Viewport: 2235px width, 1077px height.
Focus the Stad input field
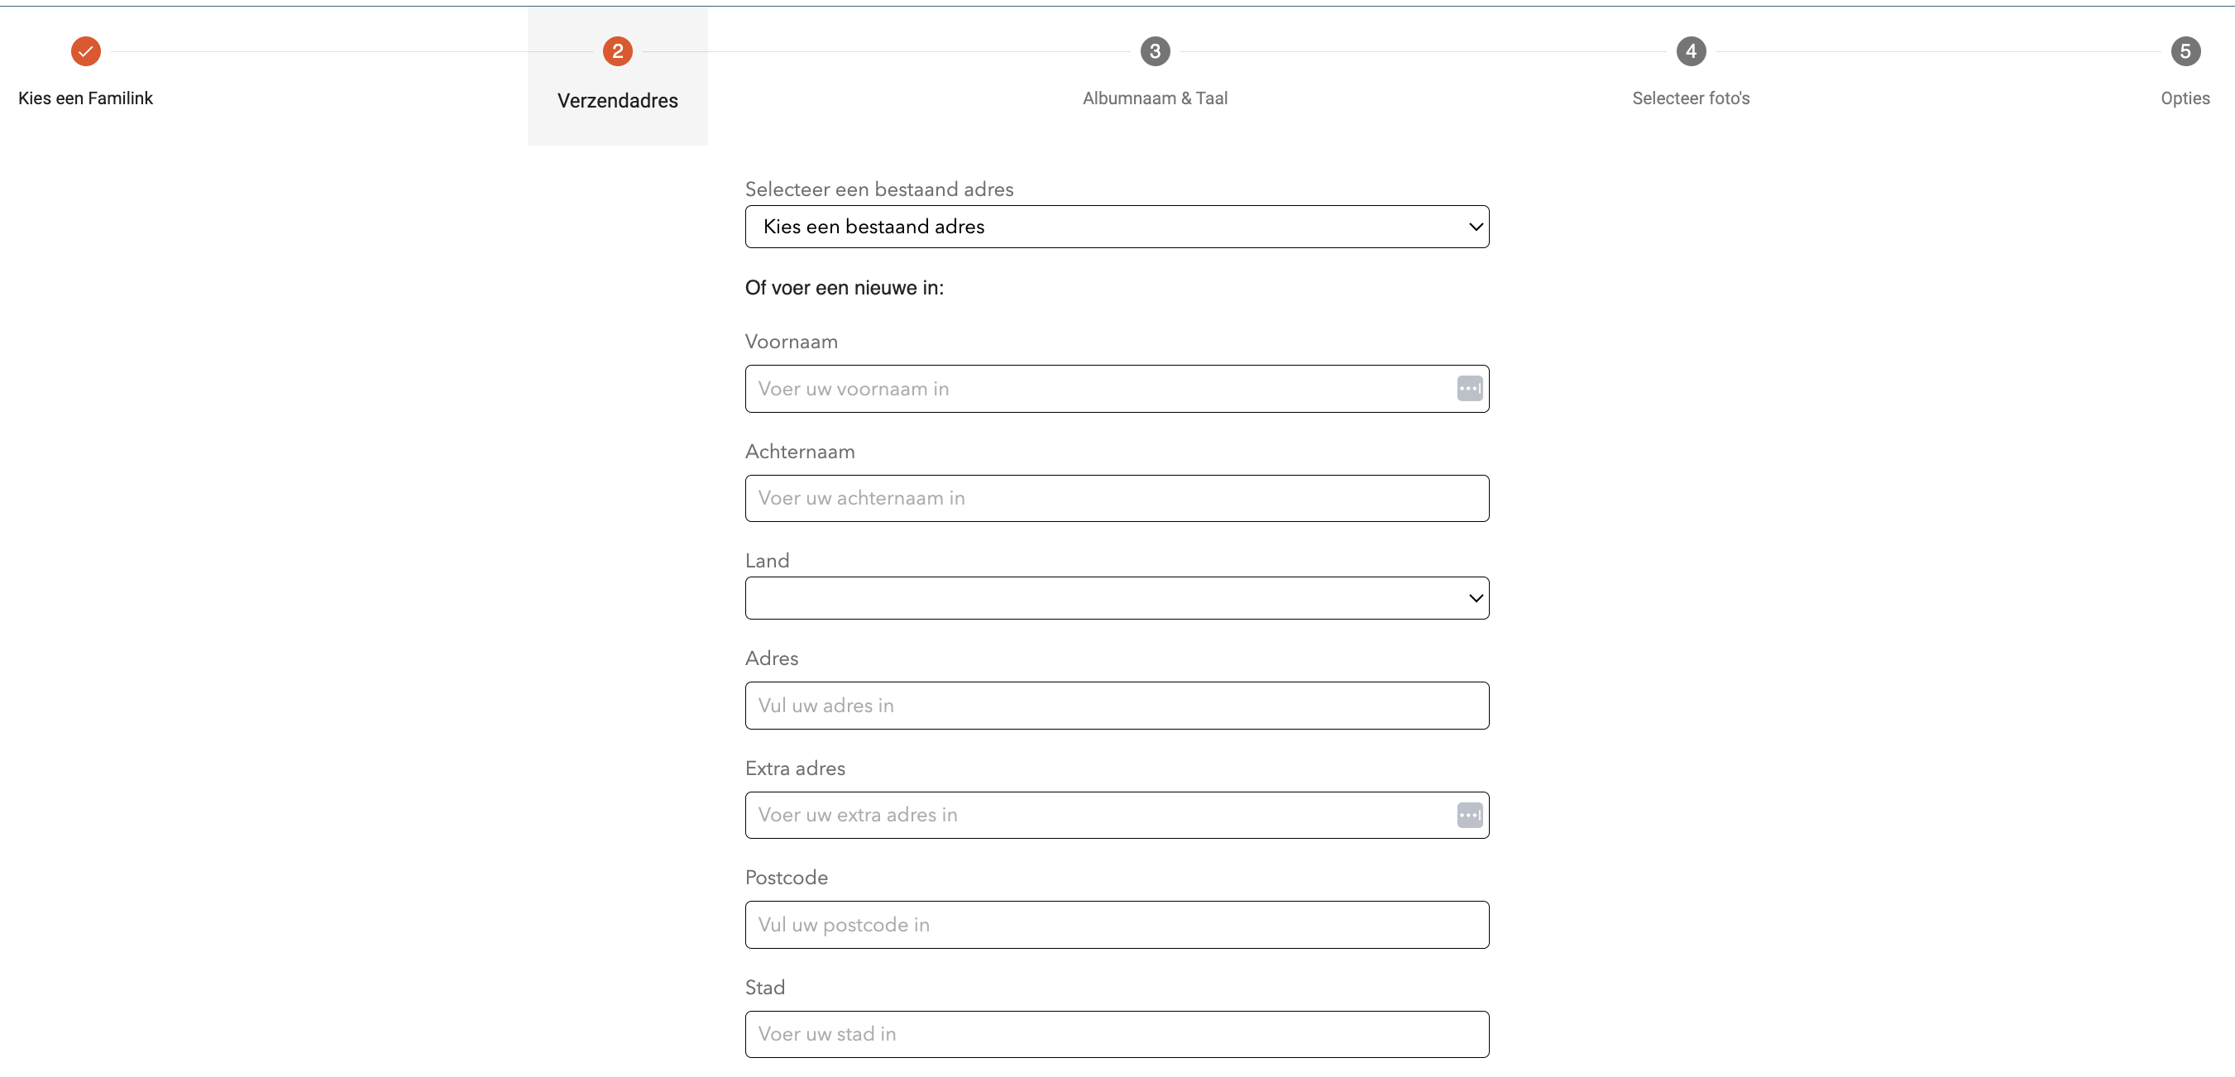(x=1117, y=1035)
